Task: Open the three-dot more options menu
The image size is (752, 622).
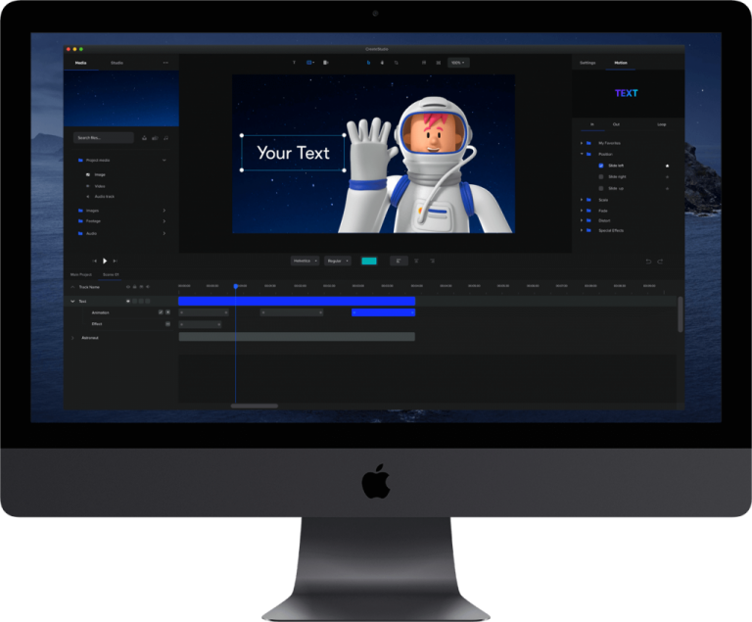Action: pos(165,63)
